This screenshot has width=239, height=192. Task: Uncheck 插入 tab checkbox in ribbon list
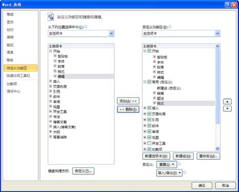tap(149, 108)
